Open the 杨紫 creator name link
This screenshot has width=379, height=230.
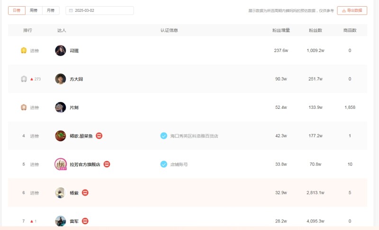click(74, 193)
